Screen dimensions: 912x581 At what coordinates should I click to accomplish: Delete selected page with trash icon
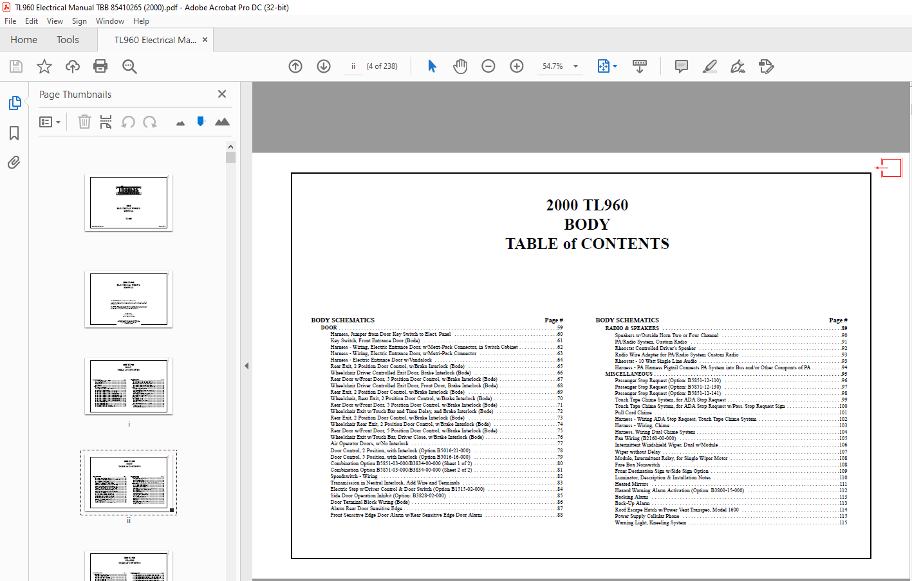point(84,122)
